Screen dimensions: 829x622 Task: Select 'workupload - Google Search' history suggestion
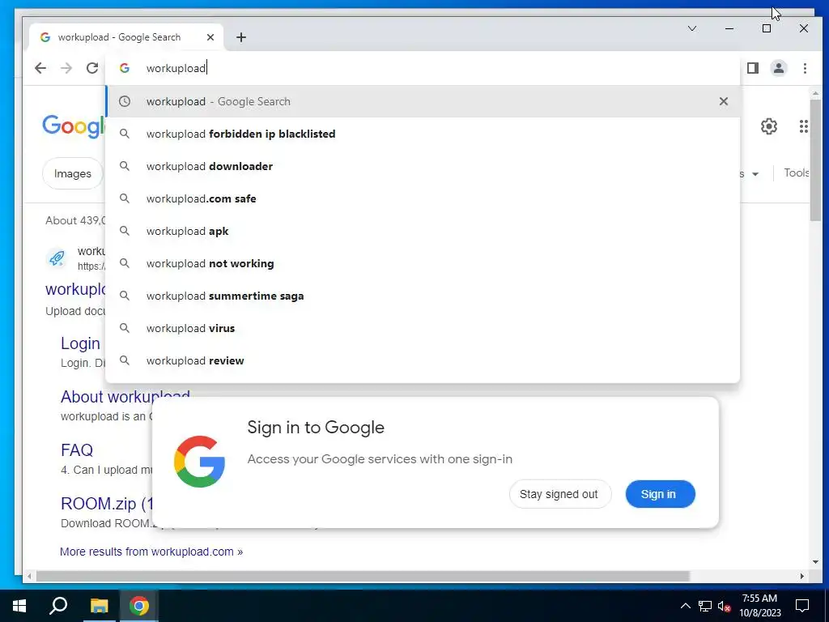point(423,101)
